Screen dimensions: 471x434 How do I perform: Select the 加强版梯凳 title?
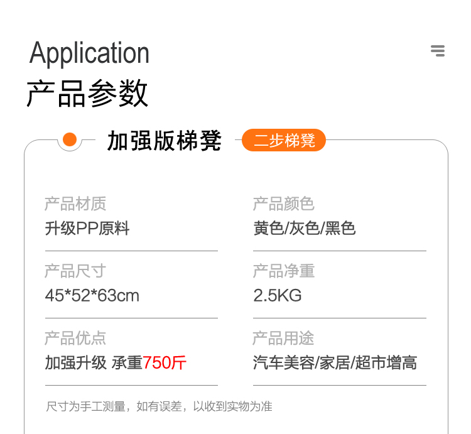[x=165, y=141]
